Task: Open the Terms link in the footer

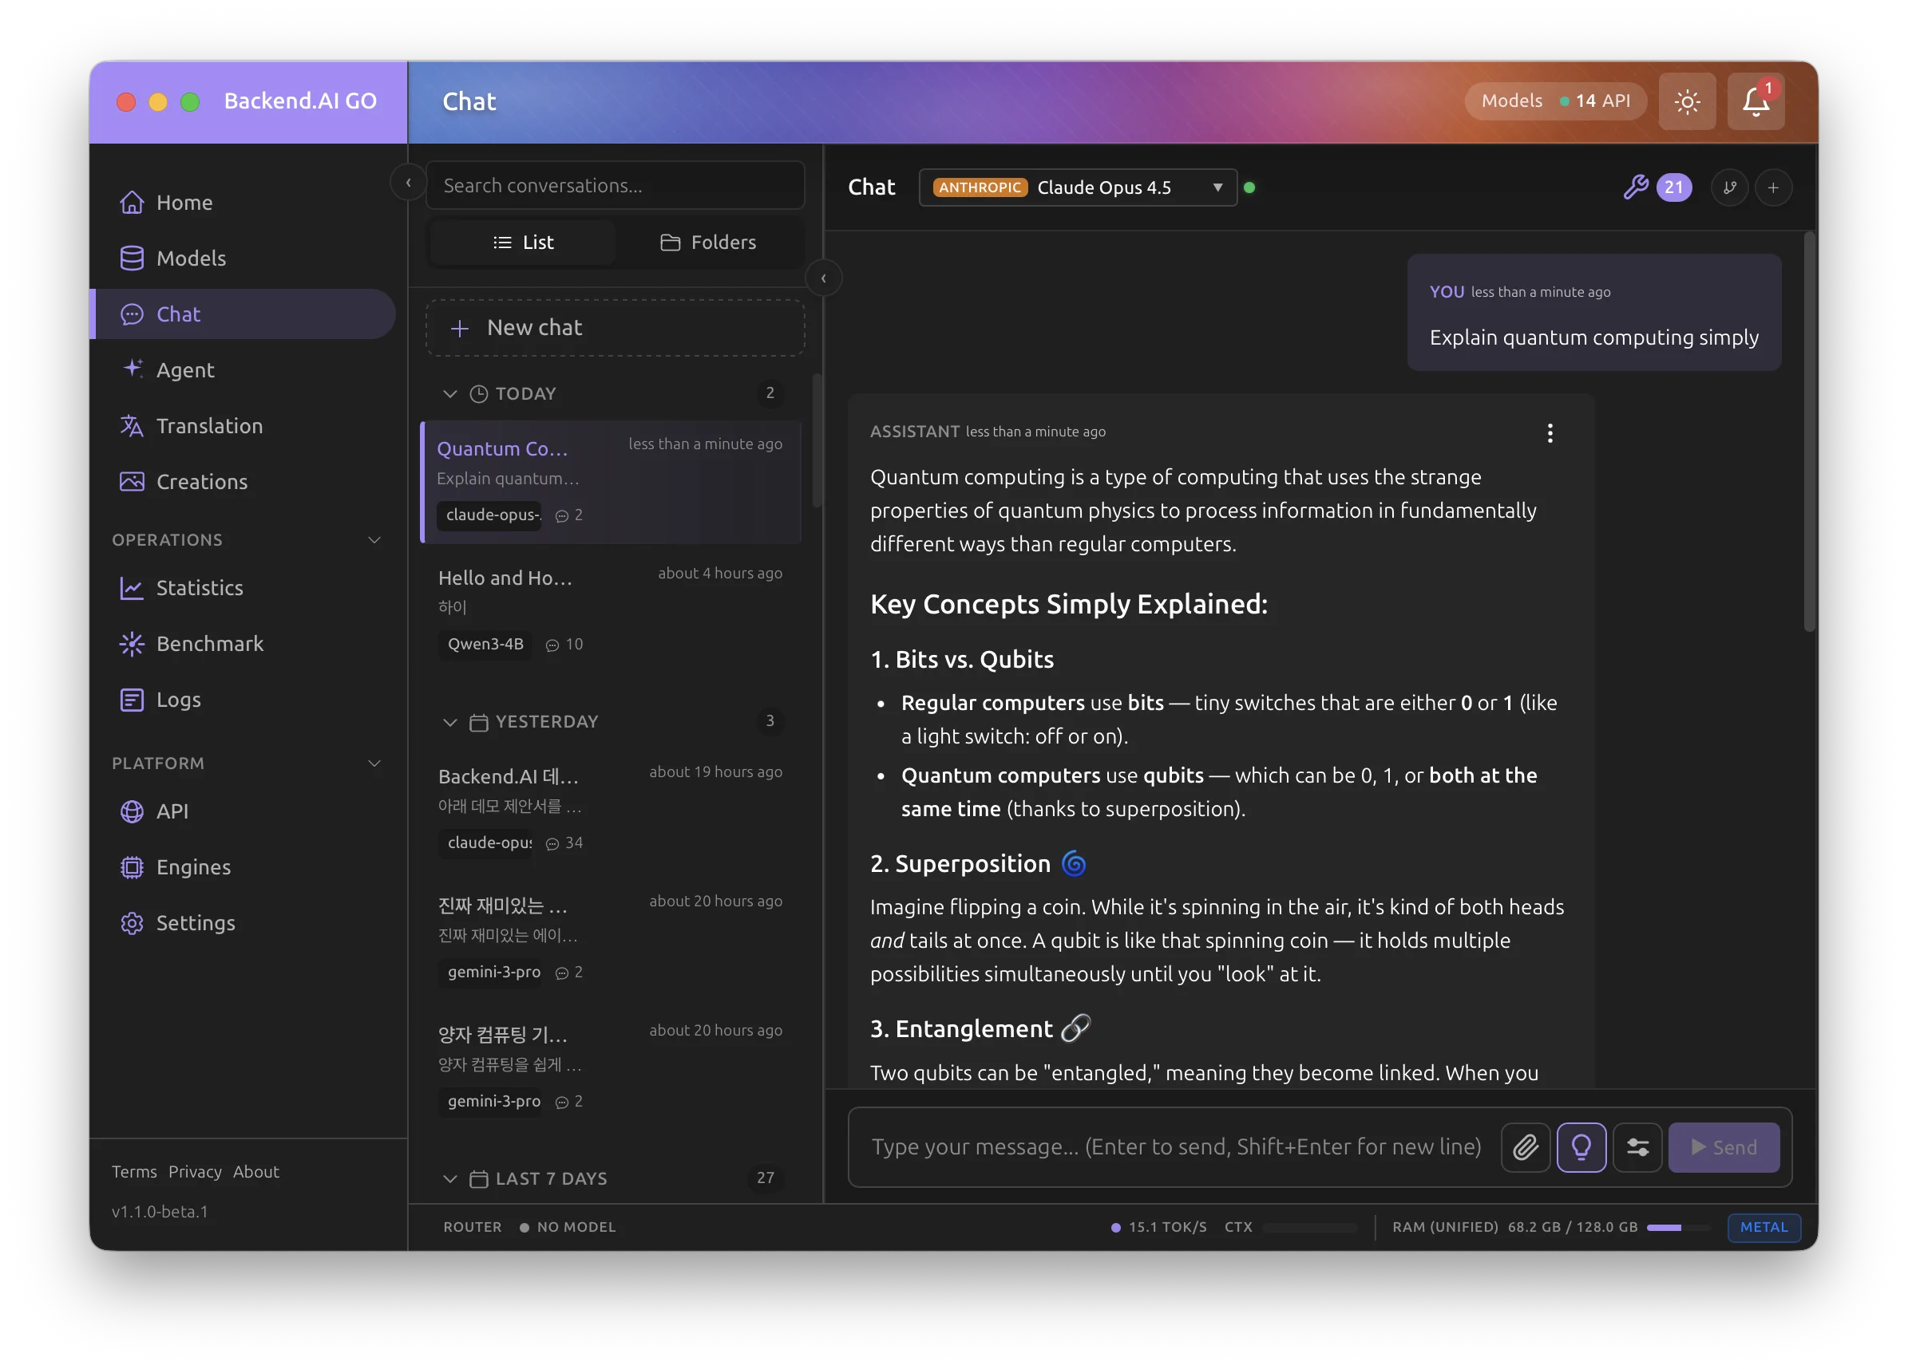Action: tap(134, 1171)
